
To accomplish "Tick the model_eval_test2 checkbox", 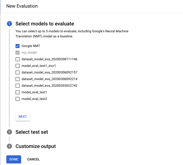I will 18,99.
